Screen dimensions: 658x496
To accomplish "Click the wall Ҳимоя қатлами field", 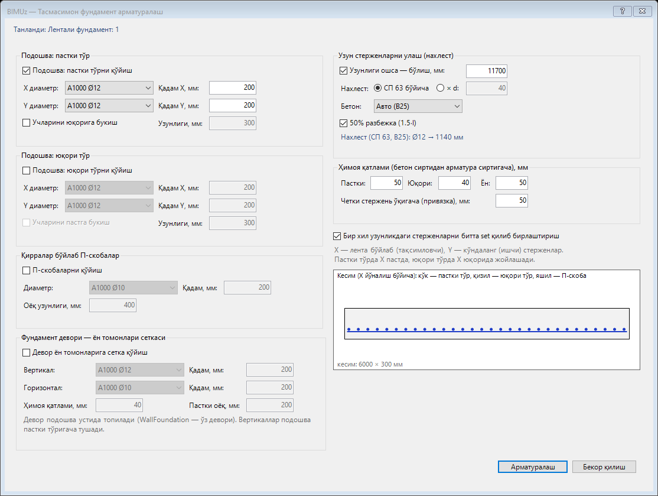I will 119,406.
